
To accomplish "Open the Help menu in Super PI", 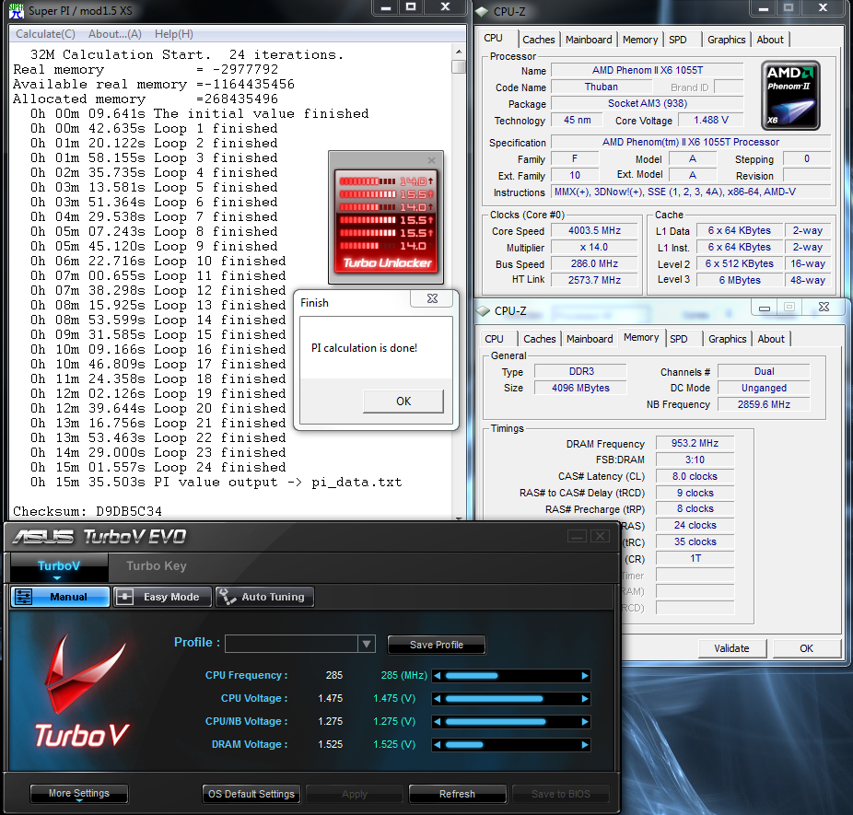I will pyautogui.click(x=173, y=34).
